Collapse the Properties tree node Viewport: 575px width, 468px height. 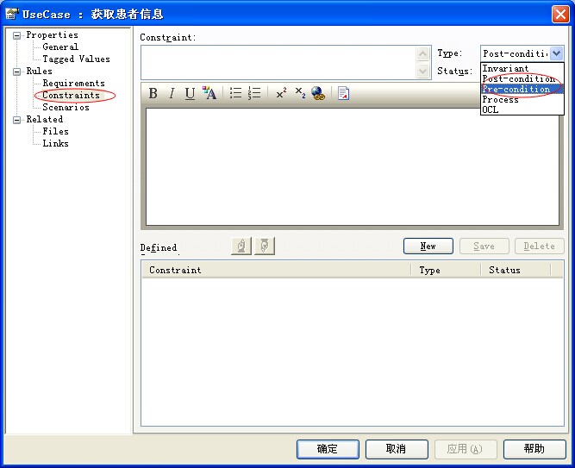click(x=17, y=35)
